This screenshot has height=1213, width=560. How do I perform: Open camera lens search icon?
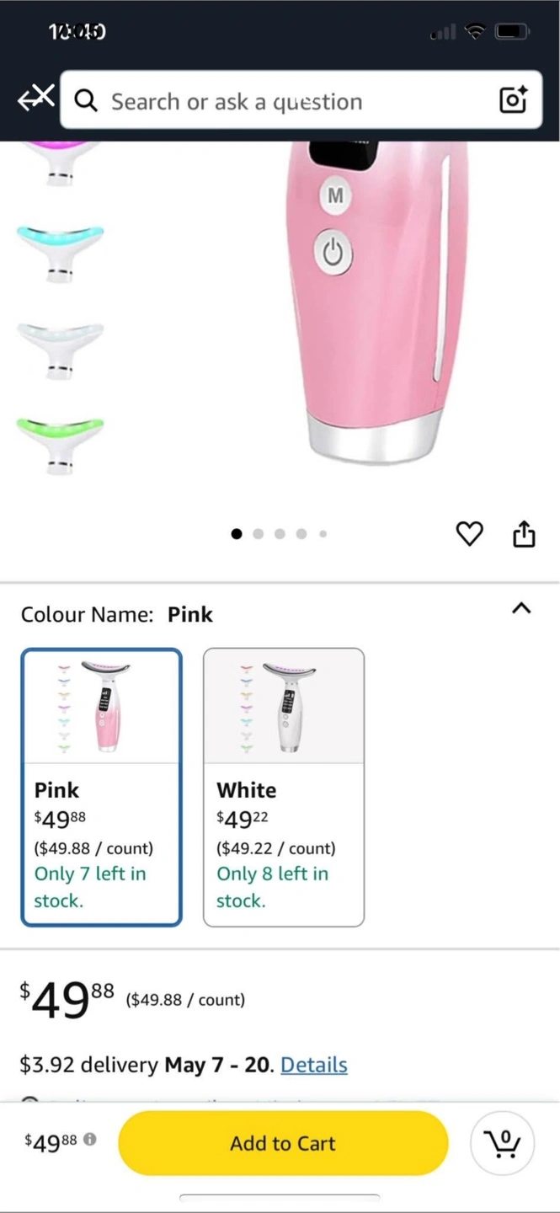tap(513, 100)
